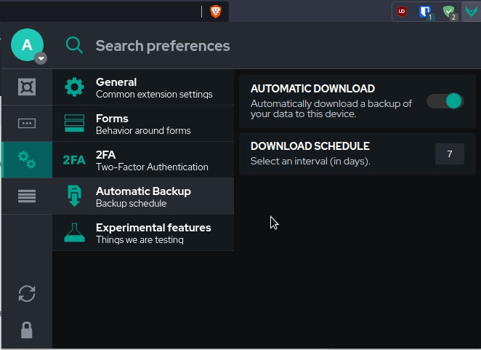Viewport: 481px width, 350px height.
Task: Select the Automatic Backup section
Action: (143, 196)
